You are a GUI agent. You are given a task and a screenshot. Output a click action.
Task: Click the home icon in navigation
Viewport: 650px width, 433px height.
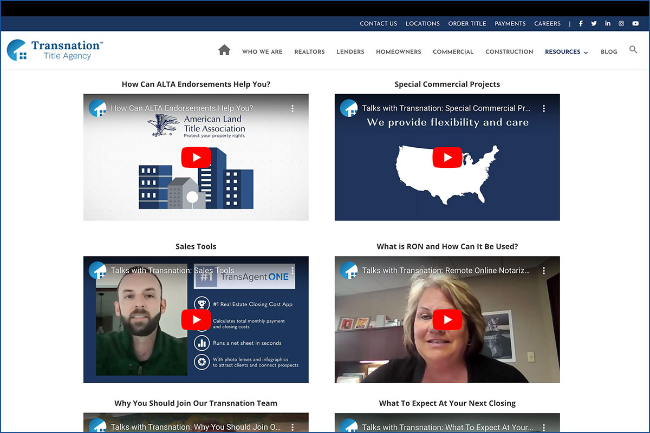click(x=224, y=50)
